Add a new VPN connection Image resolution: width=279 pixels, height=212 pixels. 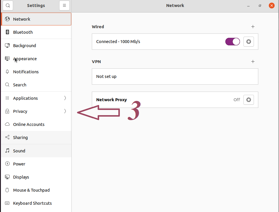(253, 62)
